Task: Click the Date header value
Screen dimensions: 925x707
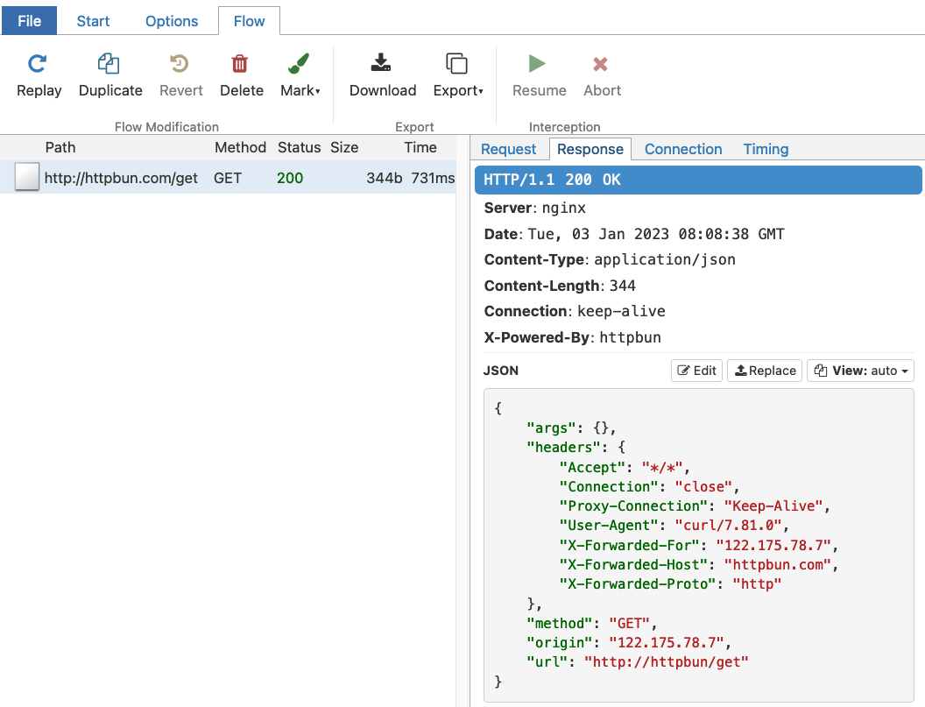Action: (656, 234)
